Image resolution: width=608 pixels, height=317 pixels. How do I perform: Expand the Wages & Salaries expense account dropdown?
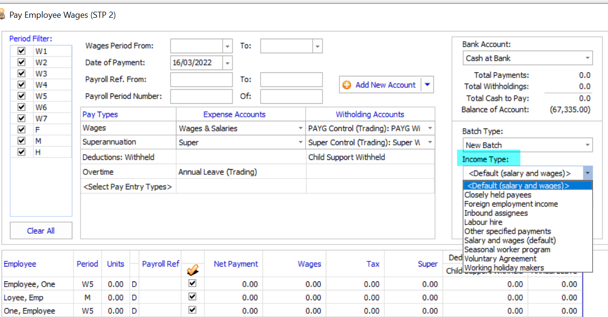(x=300, y=129)
